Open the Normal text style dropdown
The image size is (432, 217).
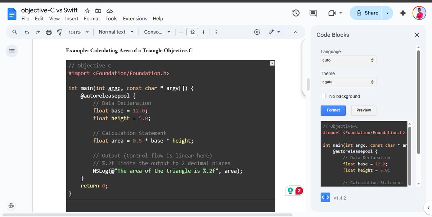tap(116, 32)
